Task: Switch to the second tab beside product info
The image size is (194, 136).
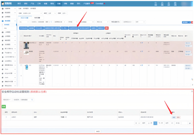Action: (x=37, y=18)
